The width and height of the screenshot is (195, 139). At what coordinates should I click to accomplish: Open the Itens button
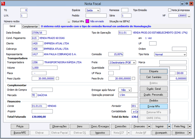click(80, 127)
